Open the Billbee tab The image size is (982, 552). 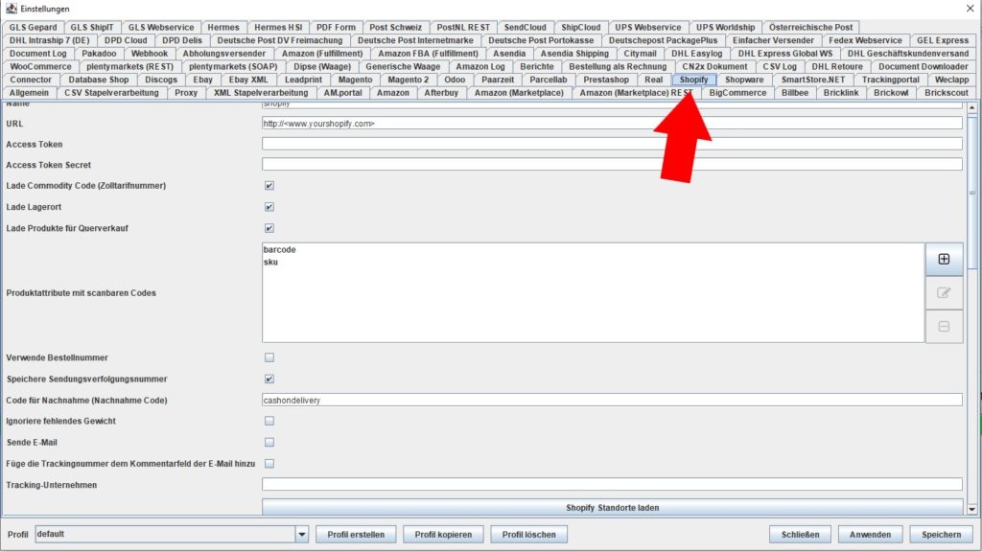795,93
